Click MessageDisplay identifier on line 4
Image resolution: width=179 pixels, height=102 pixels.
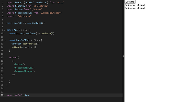(24, 13)
